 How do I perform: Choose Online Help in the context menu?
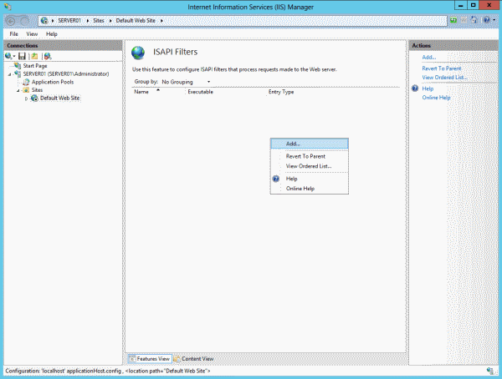point(310,189)
